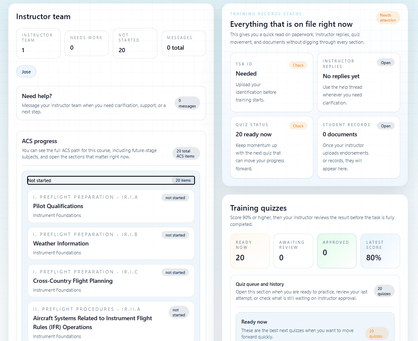Click the Not Started 20 stat tile
This screenshot has height=341, width=418.
(x=135, y=43)
